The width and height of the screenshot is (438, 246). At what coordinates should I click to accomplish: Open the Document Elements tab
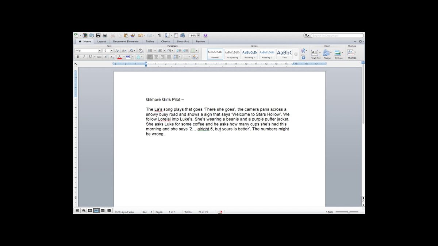pos(126,42)
